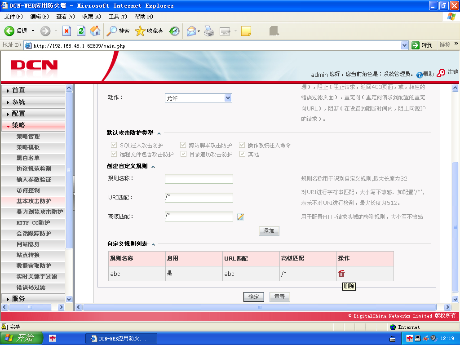Click the 高级匹配 input field
The height and width of the screenshot is (345, 460).
199,217
